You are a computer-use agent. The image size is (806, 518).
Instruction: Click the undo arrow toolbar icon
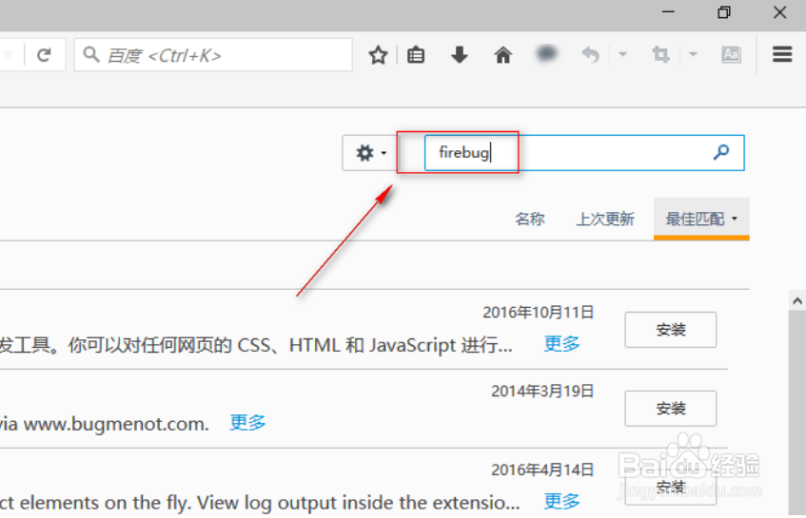tap(591, 54)
